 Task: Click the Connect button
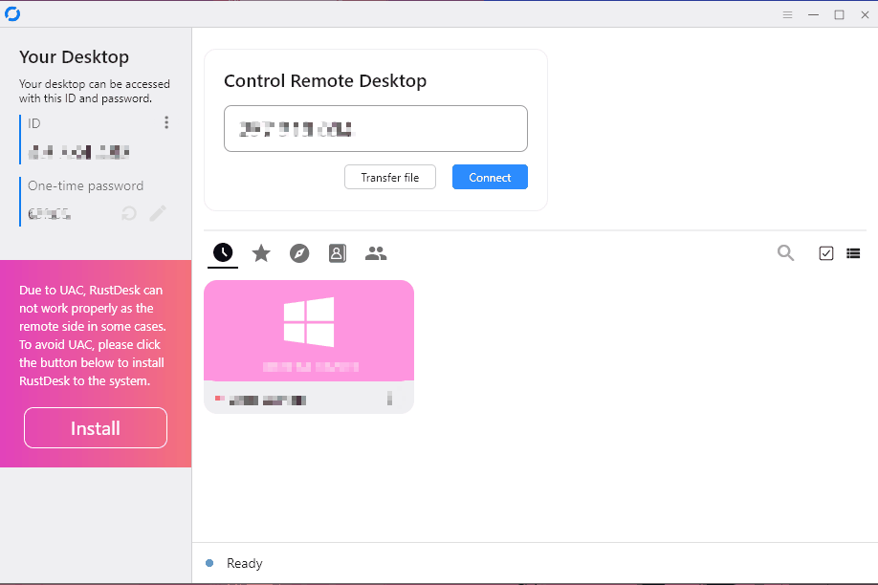(490, 177)
